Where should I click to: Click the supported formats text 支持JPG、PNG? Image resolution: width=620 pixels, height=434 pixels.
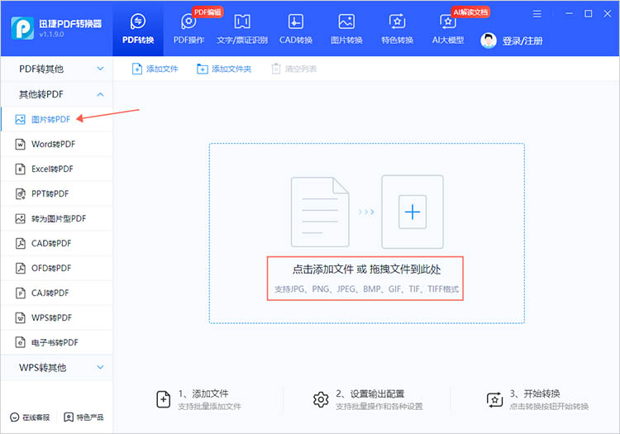(366, 289)
